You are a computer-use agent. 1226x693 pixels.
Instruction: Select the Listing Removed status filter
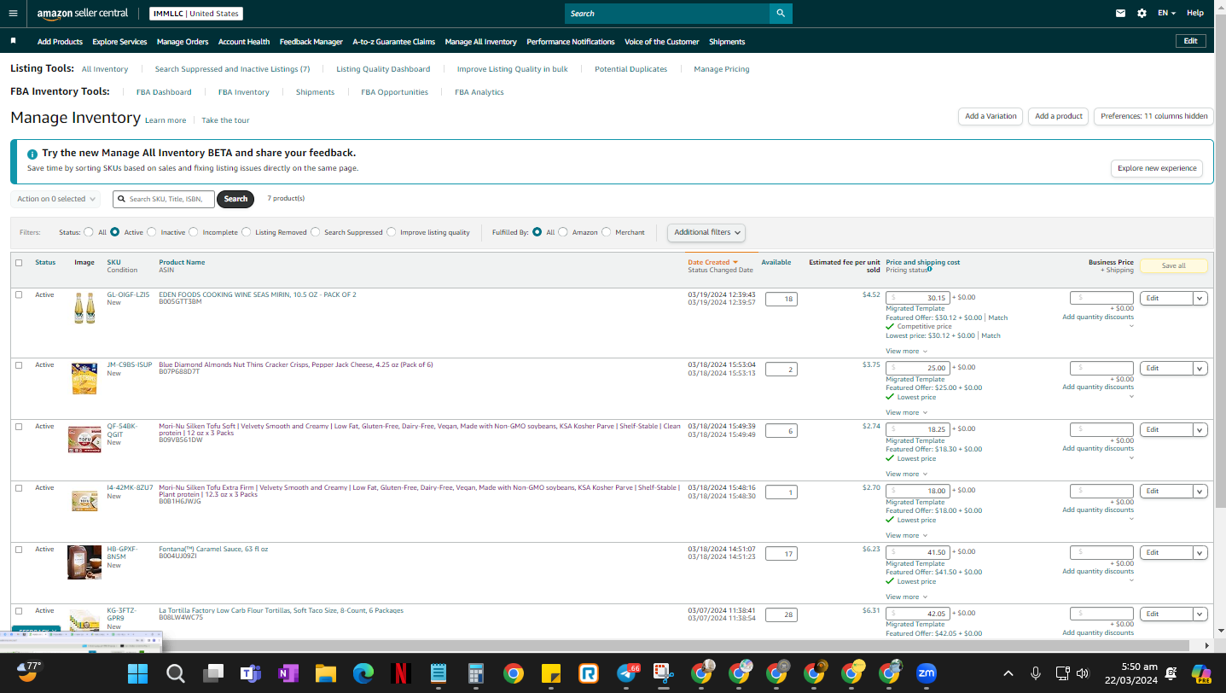[x=247, y=232]
